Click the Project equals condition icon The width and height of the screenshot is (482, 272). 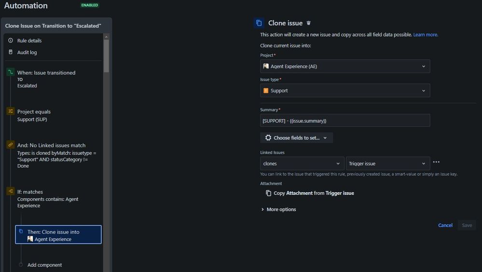11,111
